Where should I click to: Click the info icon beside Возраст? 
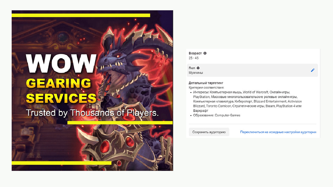coord(205,53)
